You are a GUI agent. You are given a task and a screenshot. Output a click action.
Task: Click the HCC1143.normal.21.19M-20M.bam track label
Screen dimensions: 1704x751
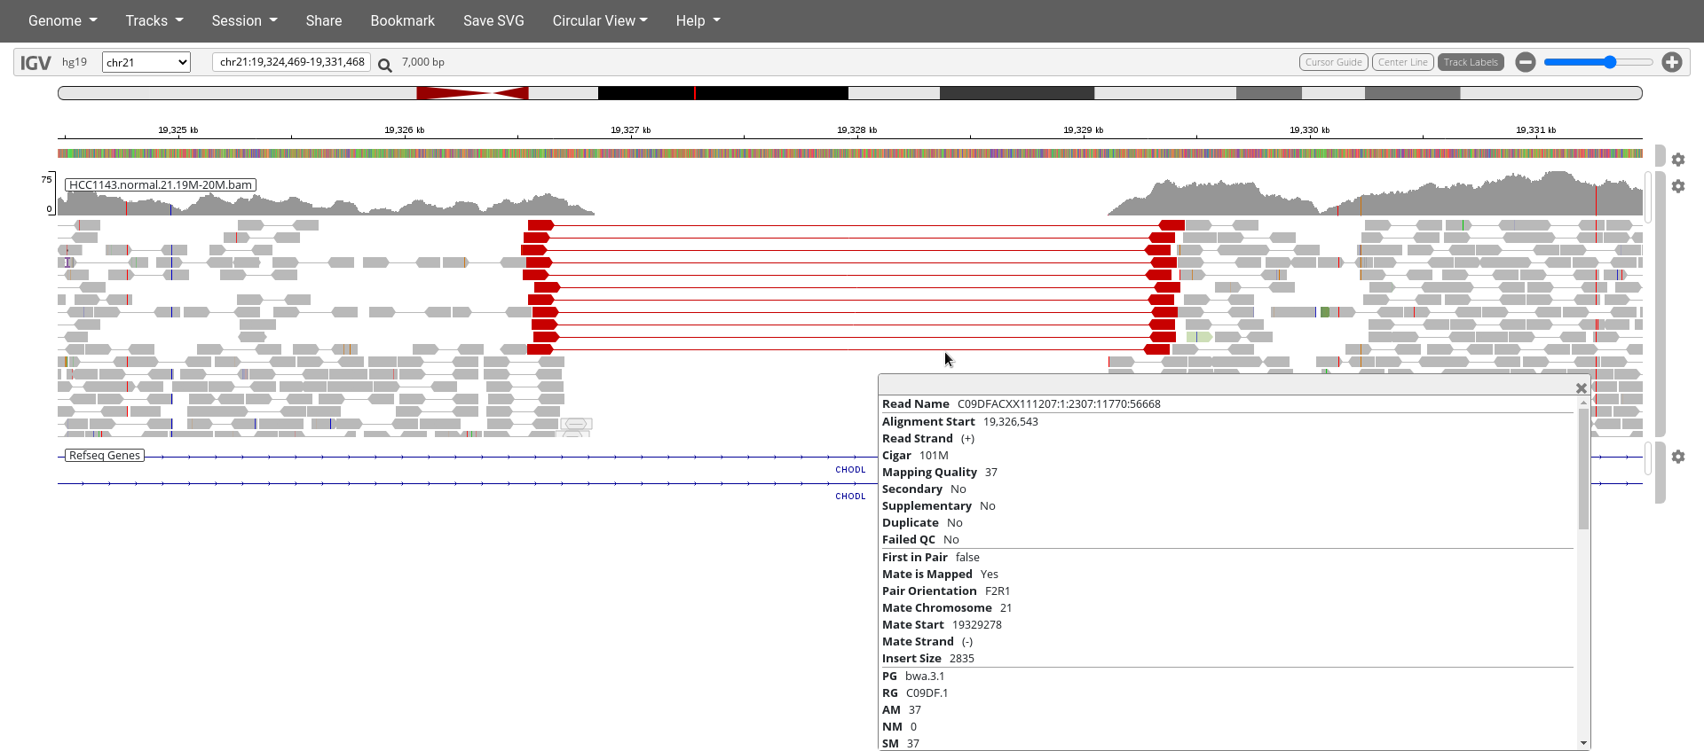coord(161,184)
